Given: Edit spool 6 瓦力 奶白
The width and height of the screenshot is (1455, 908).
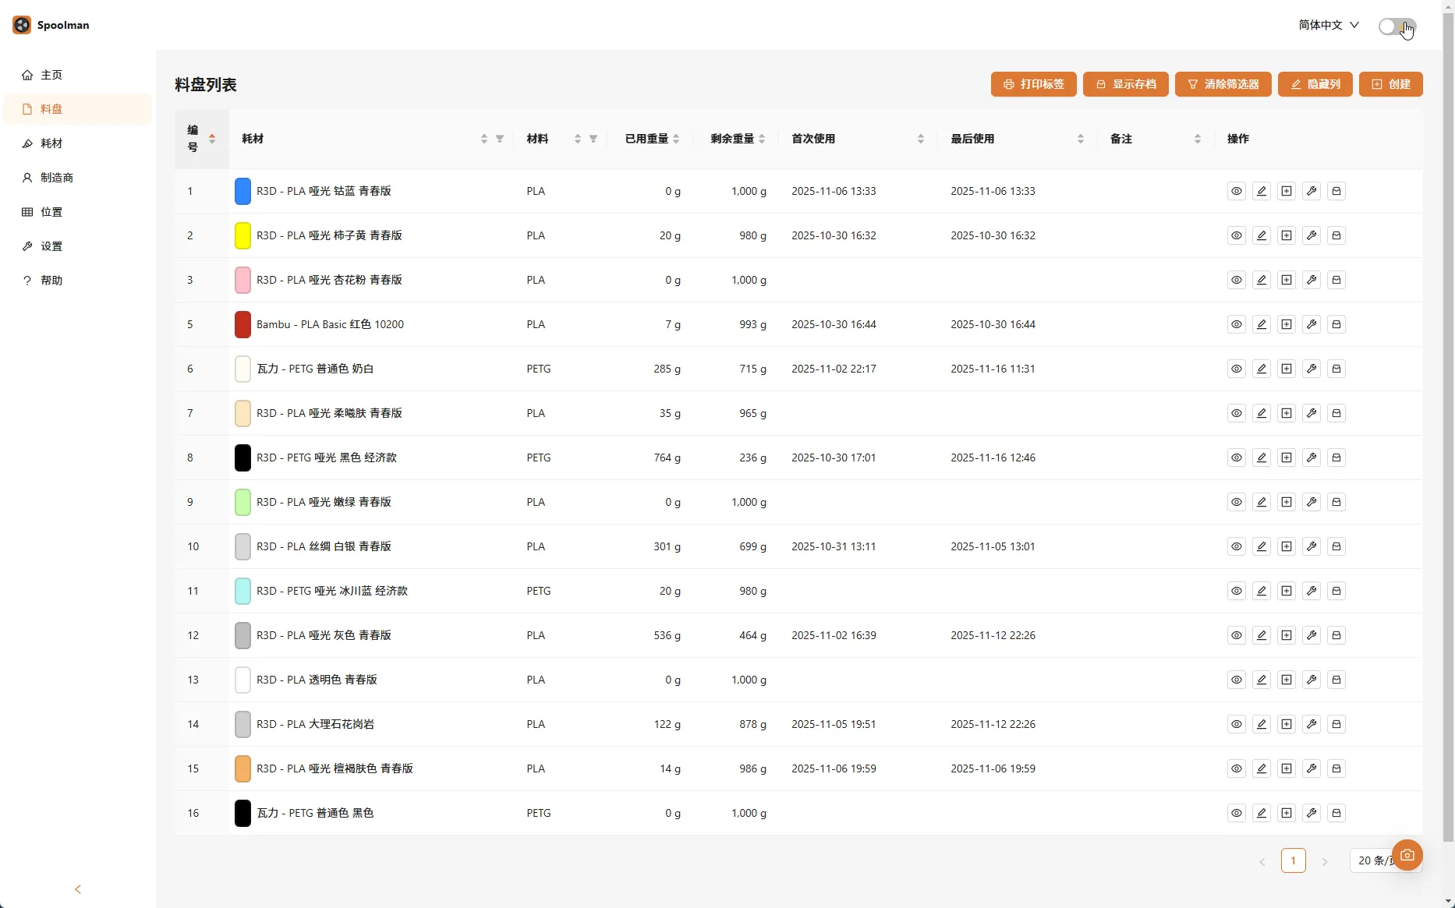Looking at the screenshot, I should [1262, 369].
